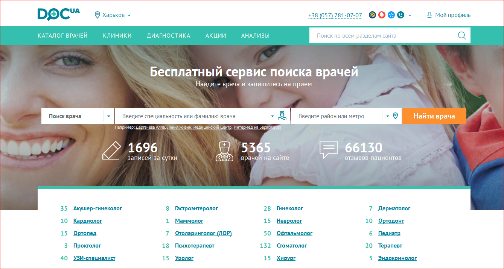Click the heading Бесплатный сервис поиска врачей

[x=254, y=71]
